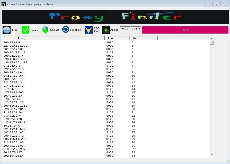Click the Find globe icon

coord(6,30)
